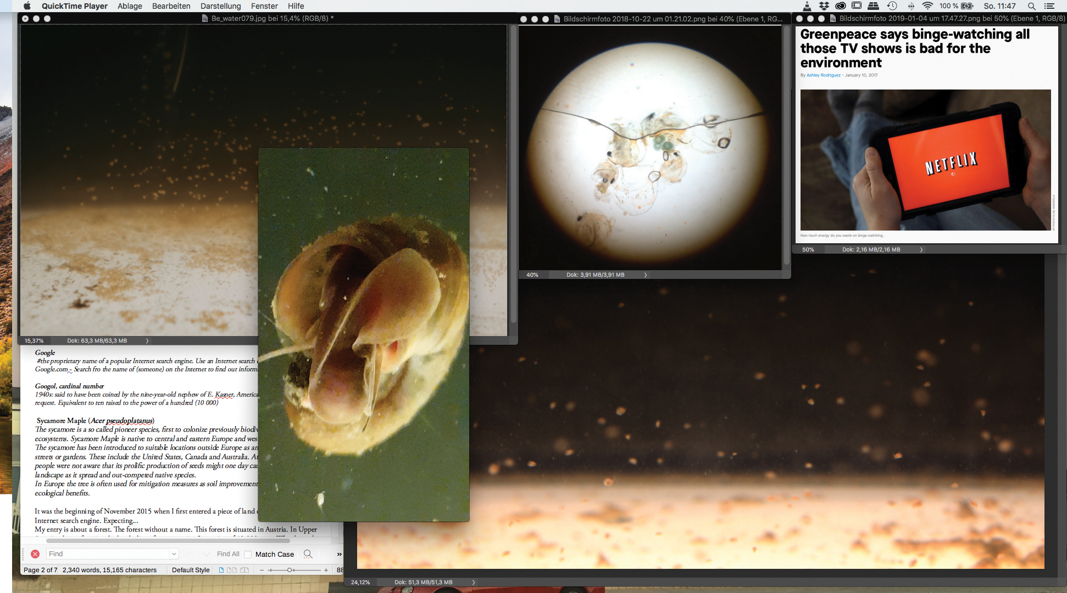Open status arrow next to Dok: 3,91 MB
The height and width of the screenshot is (593, 1067).
(x=646, y=275)
